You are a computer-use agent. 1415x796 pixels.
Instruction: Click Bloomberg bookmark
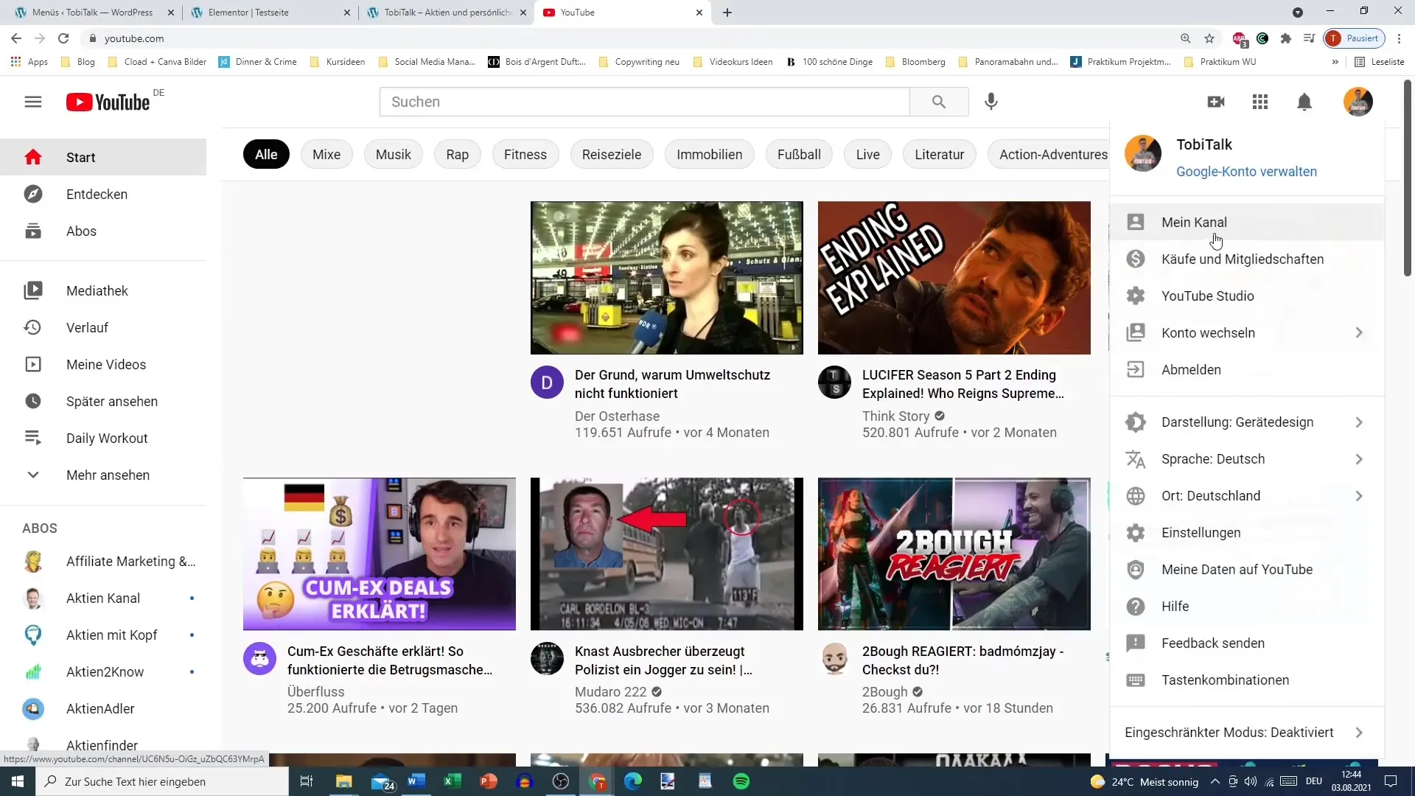pos(915,62)
